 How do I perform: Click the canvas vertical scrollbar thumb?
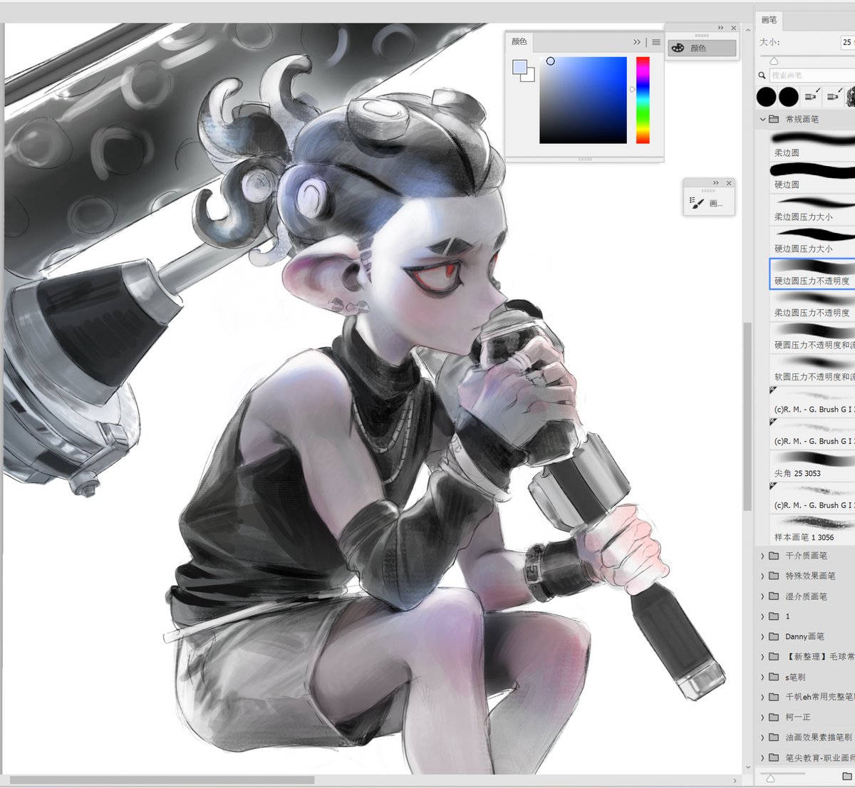tap(747, 417)
